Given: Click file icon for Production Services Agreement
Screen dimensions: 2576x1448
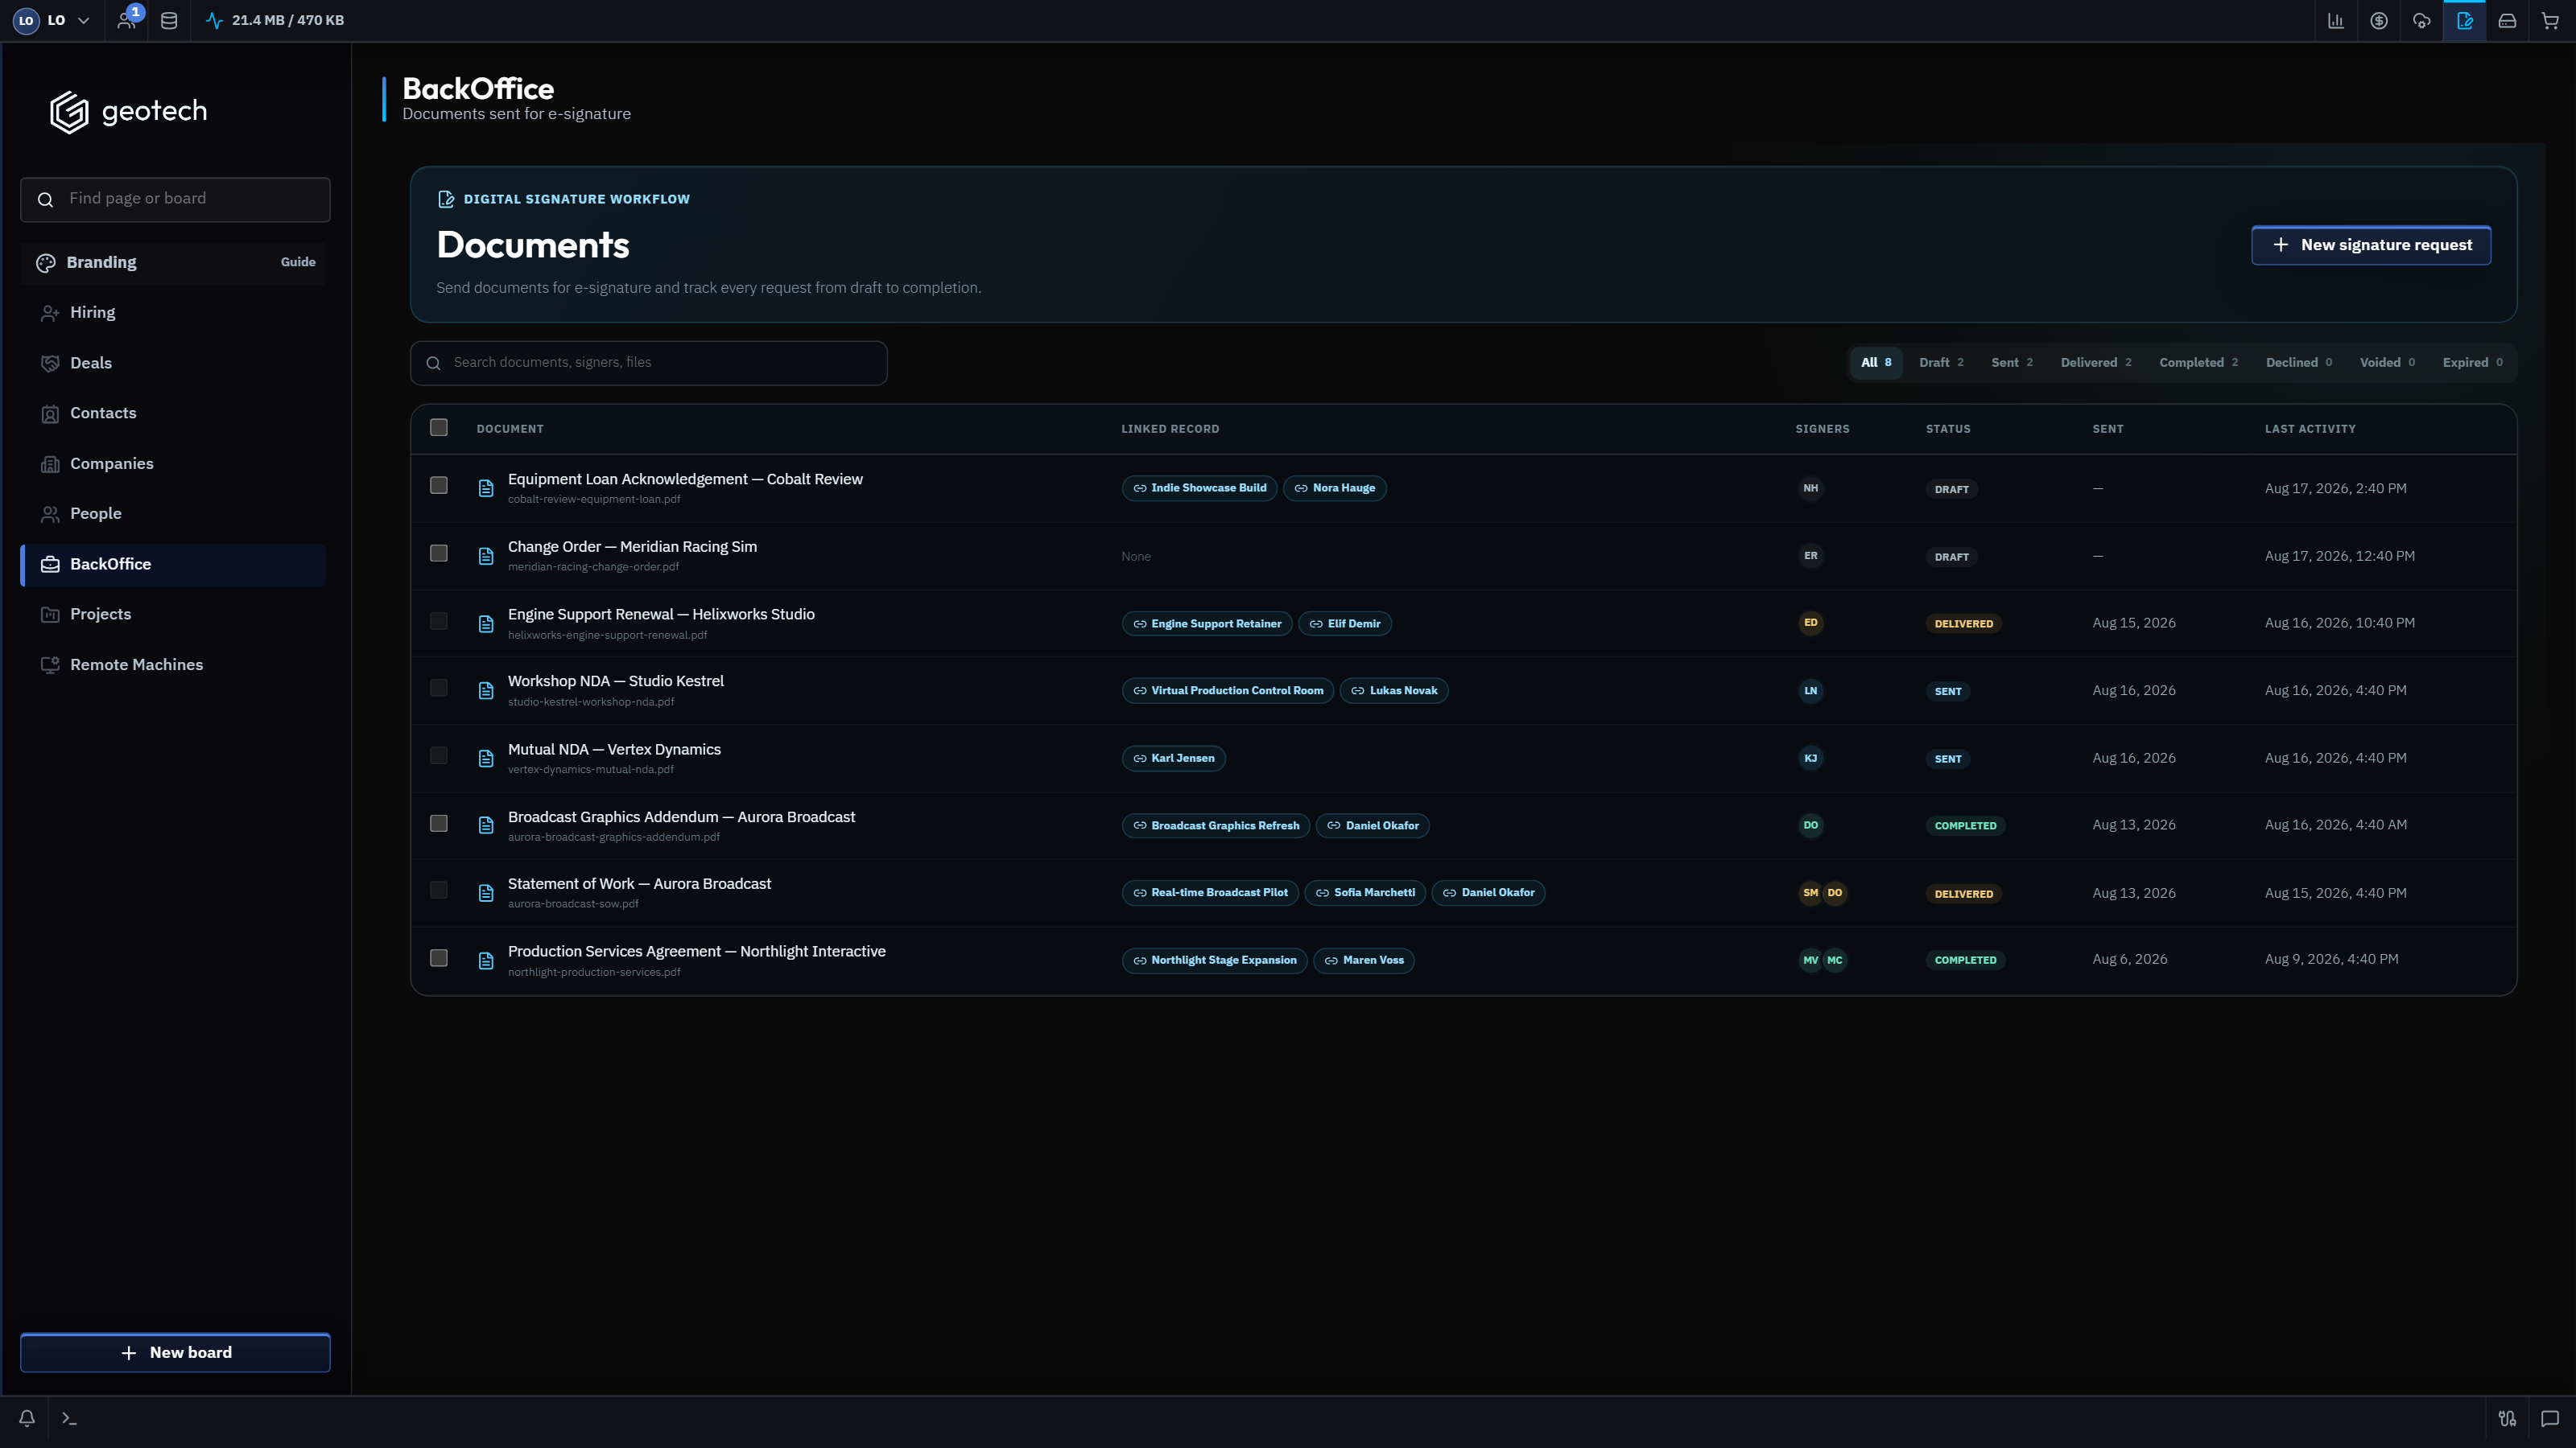Looking at the screenshot, I should tap(486, 961).
